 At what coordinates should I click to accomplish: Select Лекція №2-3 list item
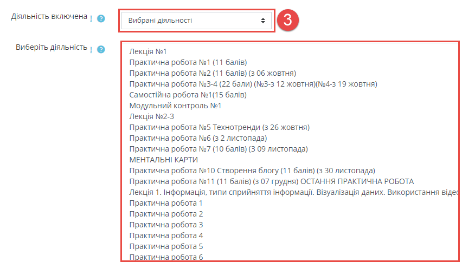(x=152, y=116)
